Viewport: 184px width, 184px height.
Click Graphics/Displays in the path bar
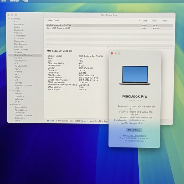pyautogui.click(x=98, y=121)
